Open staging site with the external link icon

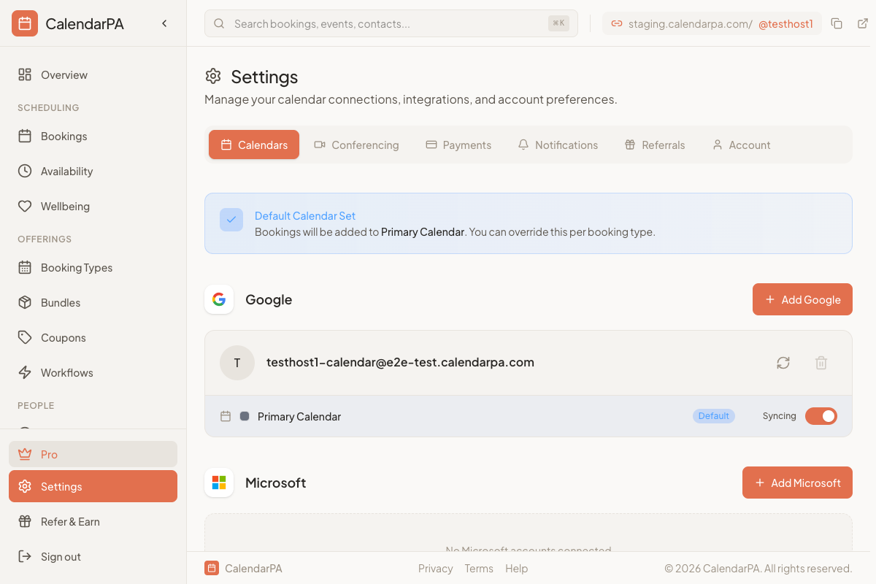[x=861, y=23]
